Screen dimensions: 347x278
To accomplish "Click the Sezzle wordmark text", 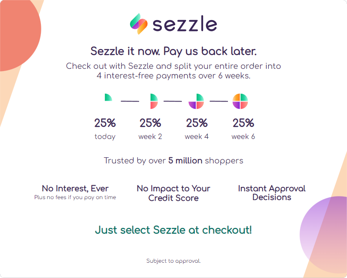I will 184,24.
